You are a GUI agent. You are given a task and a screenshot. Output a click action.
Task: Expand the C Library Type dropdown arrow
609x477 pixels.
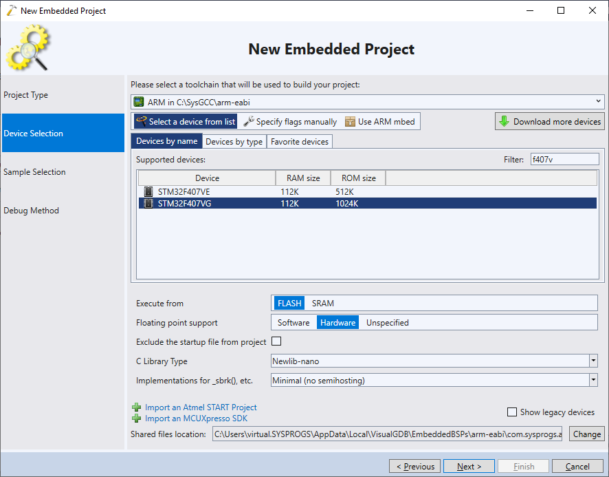point(593,361)
